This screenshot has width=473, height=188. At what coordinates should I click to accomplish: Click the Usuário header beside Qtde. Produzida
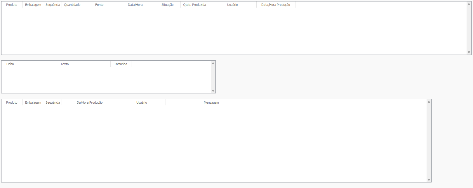click(x=232, y=5)
